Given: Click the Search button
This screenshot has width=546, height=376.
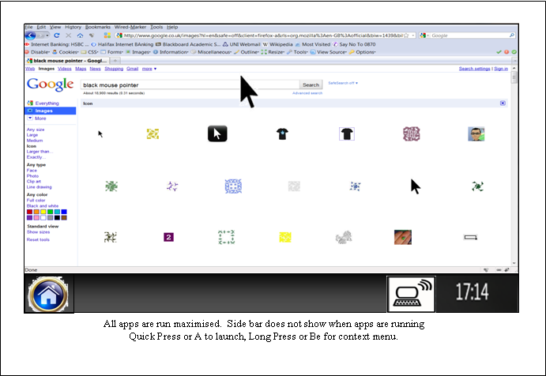Looking at the screenshot, I should click(x=311, y=85).
